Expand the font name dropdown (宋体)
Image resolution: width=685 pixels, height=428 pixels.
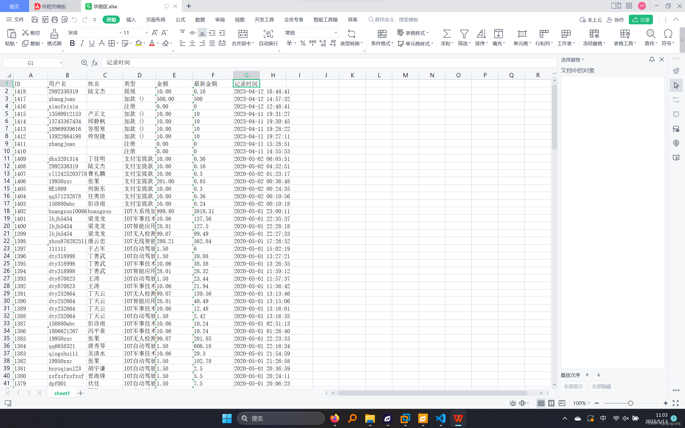[120, 33]
